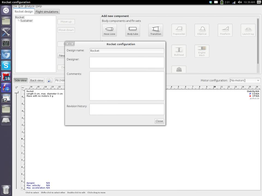Switch to the Flight simulations tab
The width and height of the screenshot is (262, 196).
[47, 12]
